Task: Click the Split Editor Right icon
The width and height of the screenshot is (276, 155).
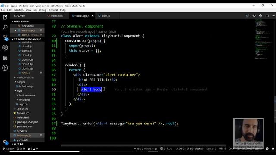Action: tap(267, 16)
